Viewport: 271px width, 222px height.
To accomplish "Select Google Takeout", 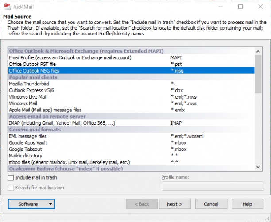I will coord(132,149).
